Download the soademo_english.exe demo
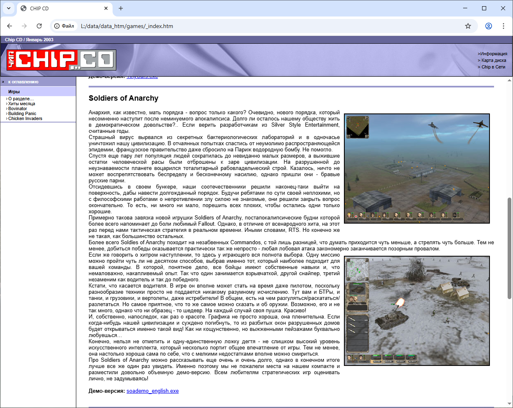The height and width of the screenshot is (408, 513). click(x=153, y=391)
